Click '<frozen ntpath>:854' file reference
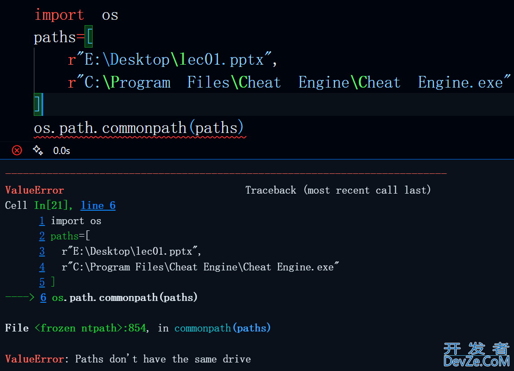The image size is (514, 371). [90, 328]
